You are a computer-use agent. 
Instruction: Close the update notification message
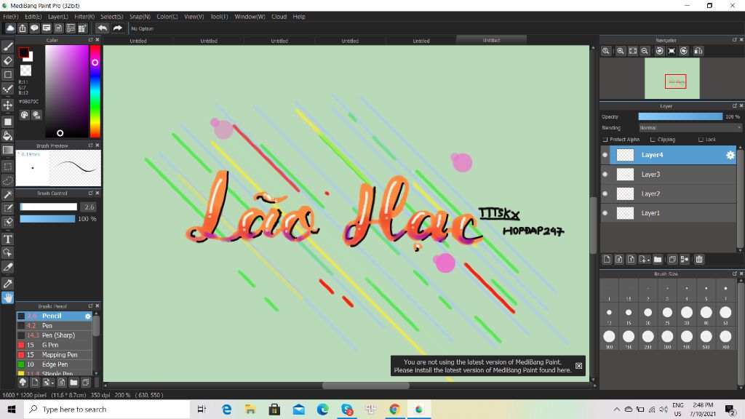pos(578,366)
